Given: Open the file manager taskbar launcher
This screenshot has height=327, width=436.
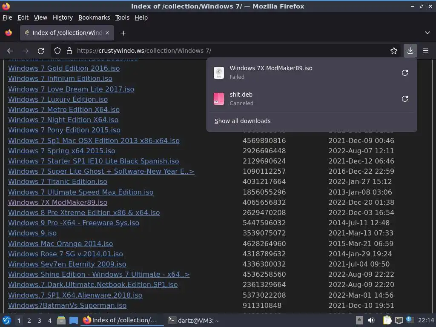Looking at the screenshot, I should 61,321.
